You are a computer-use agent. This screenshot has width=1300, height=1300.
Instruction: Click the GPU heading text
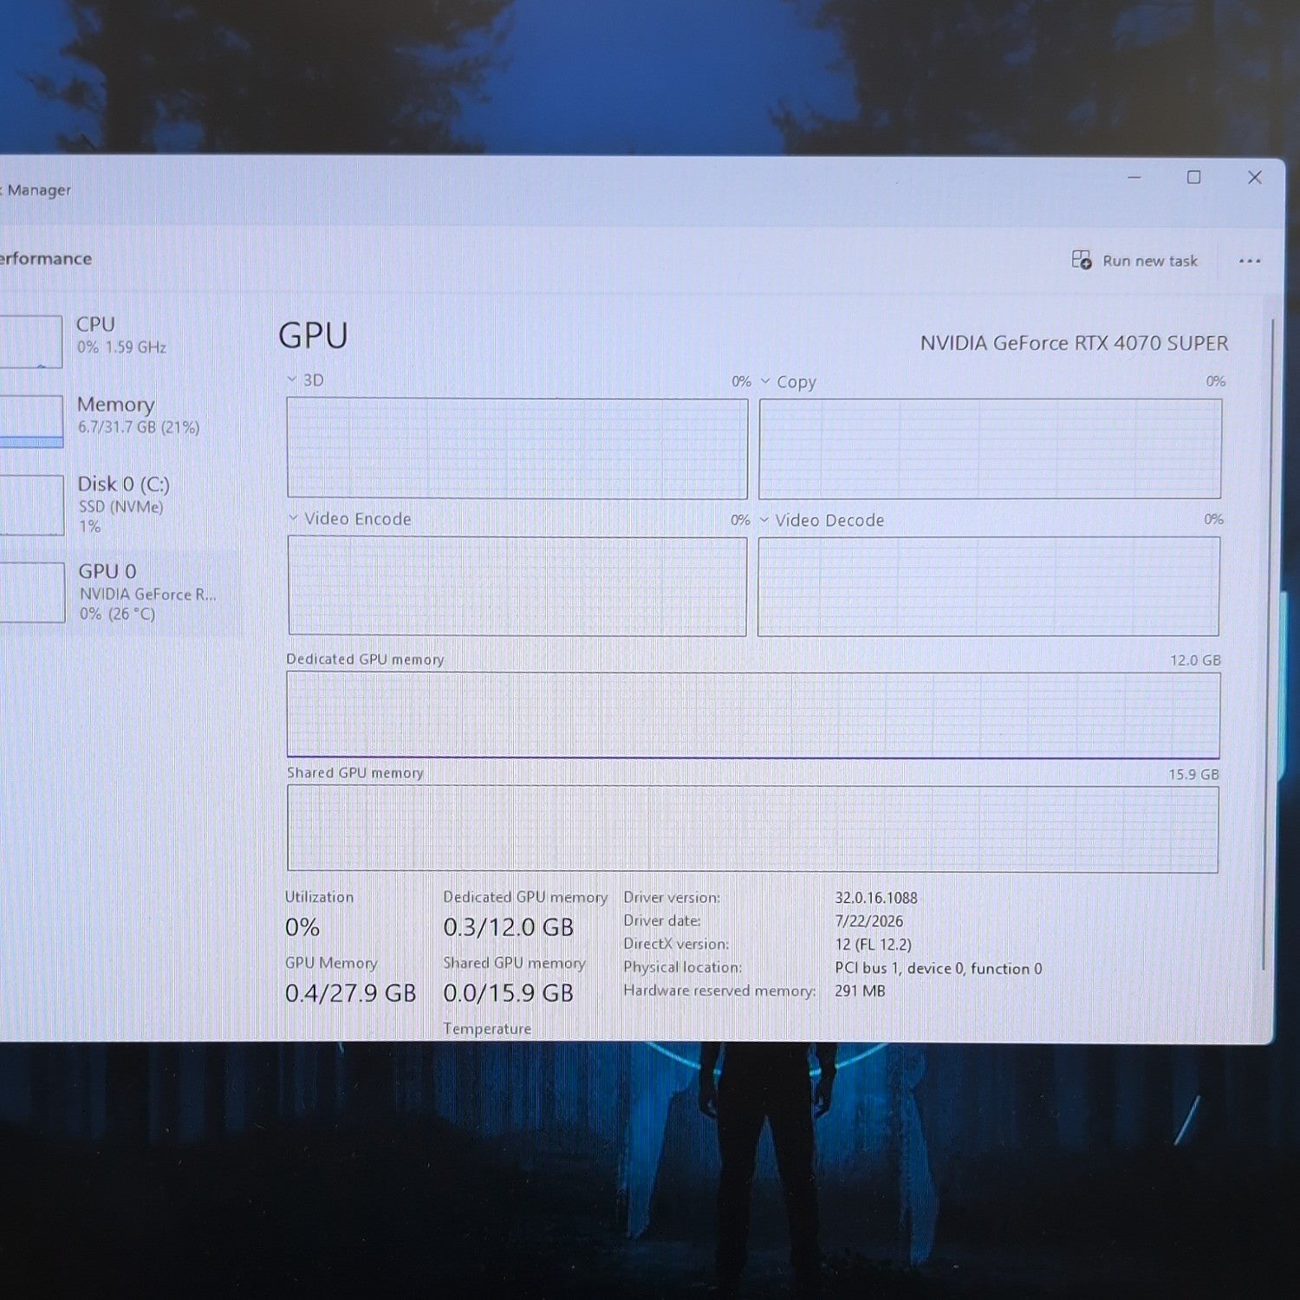tap(313, 335)
